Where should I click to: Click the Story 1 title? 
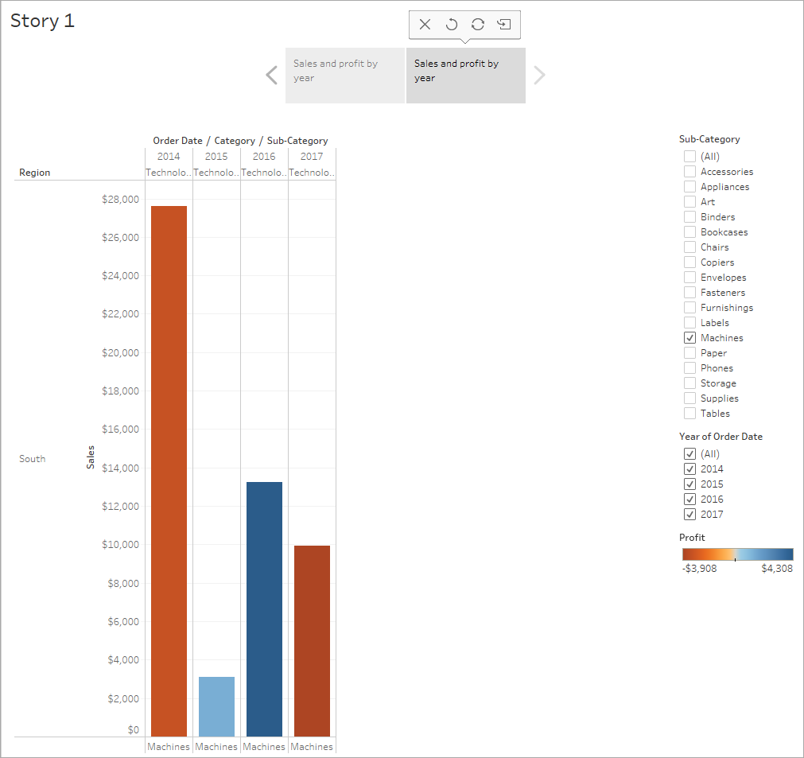43,21
